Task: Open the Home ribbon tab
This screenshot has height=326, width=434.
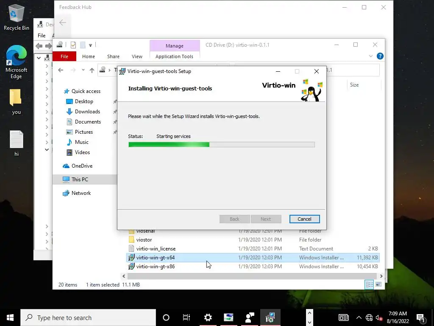Action: [x=89, y=56]
